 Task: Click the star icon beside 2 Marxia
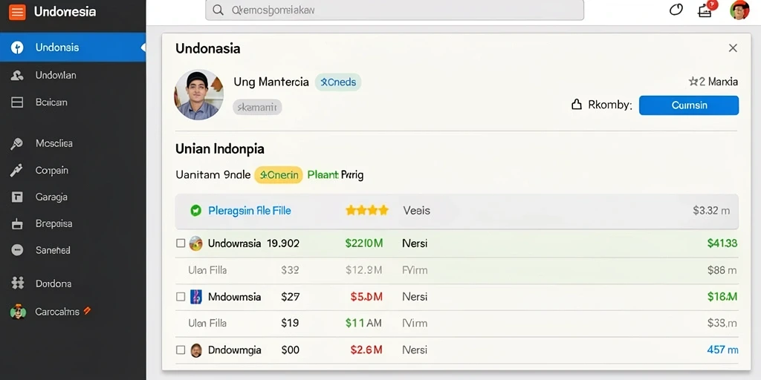[x=693, y=82]
